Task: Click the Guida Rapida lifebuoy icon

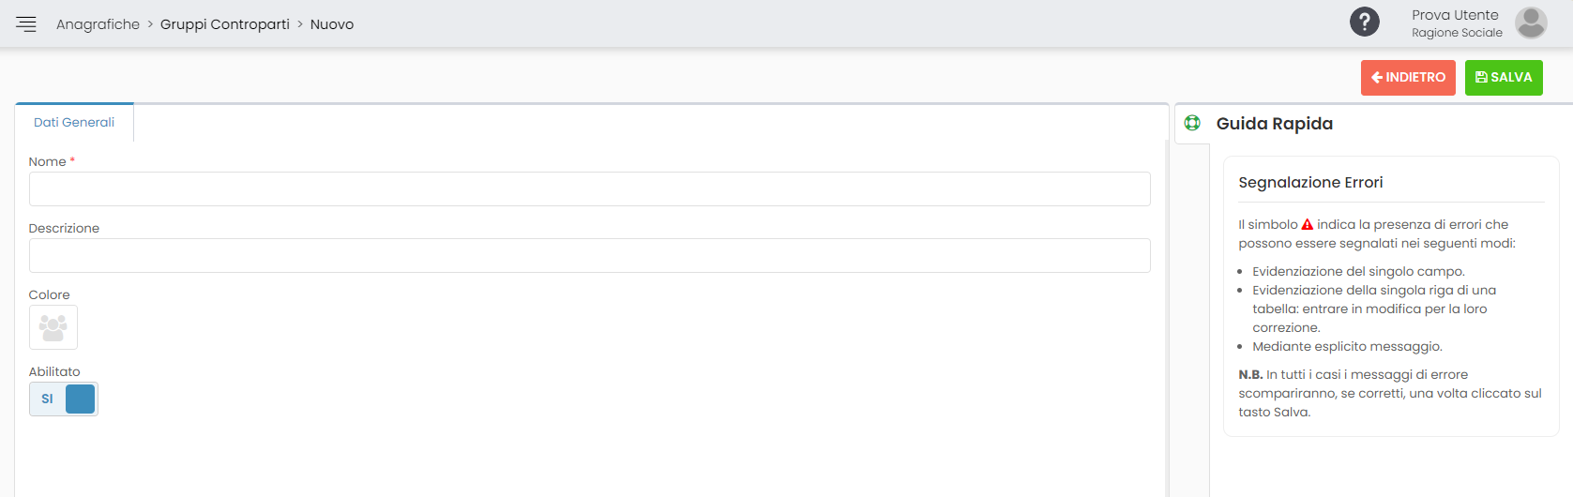Action: coord(1192,123)
